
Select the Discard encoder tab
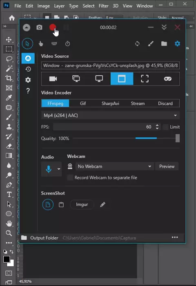coord(165,103)
